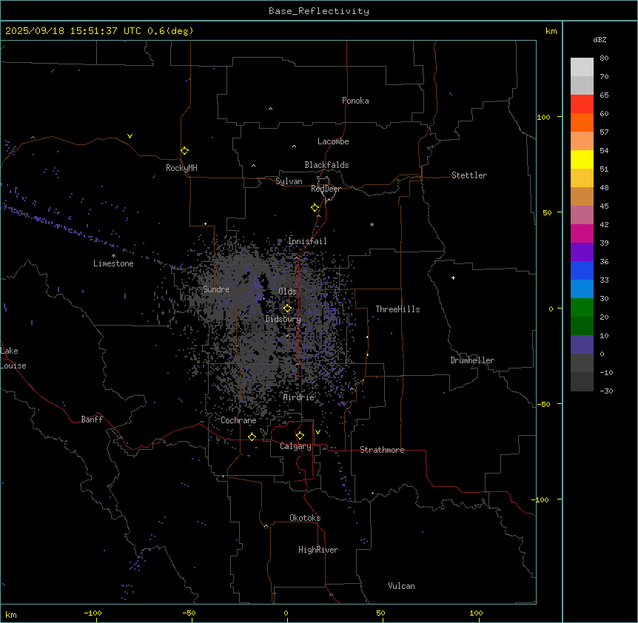Select the Vulcan city label
This screenshot has height=623, width=638.
coord(401,586)
